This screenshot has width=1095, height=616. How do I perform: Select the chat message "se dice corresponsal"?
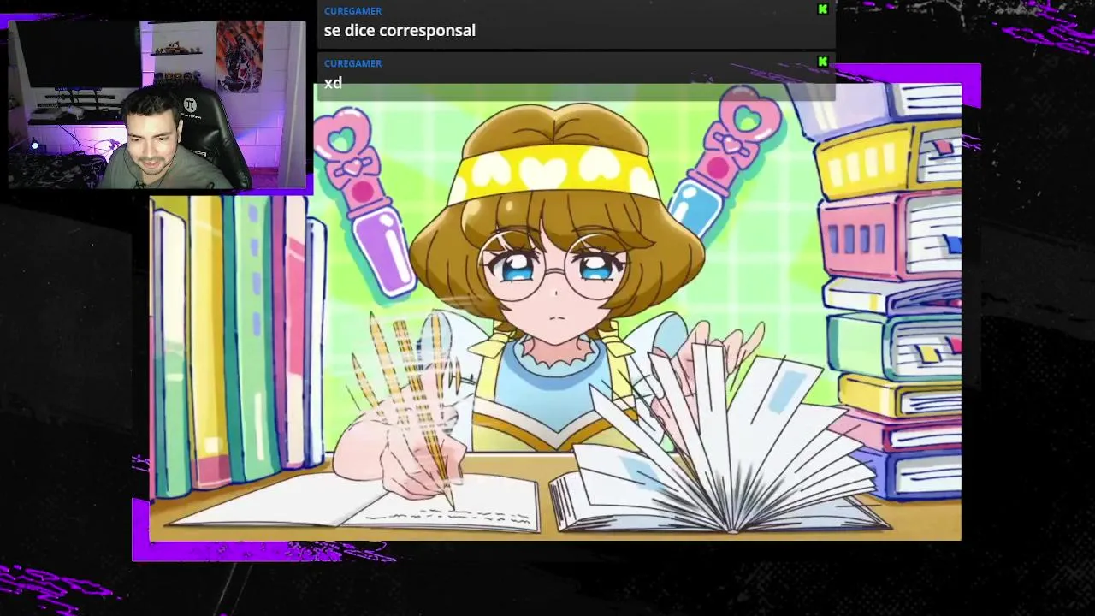(400, 30)
